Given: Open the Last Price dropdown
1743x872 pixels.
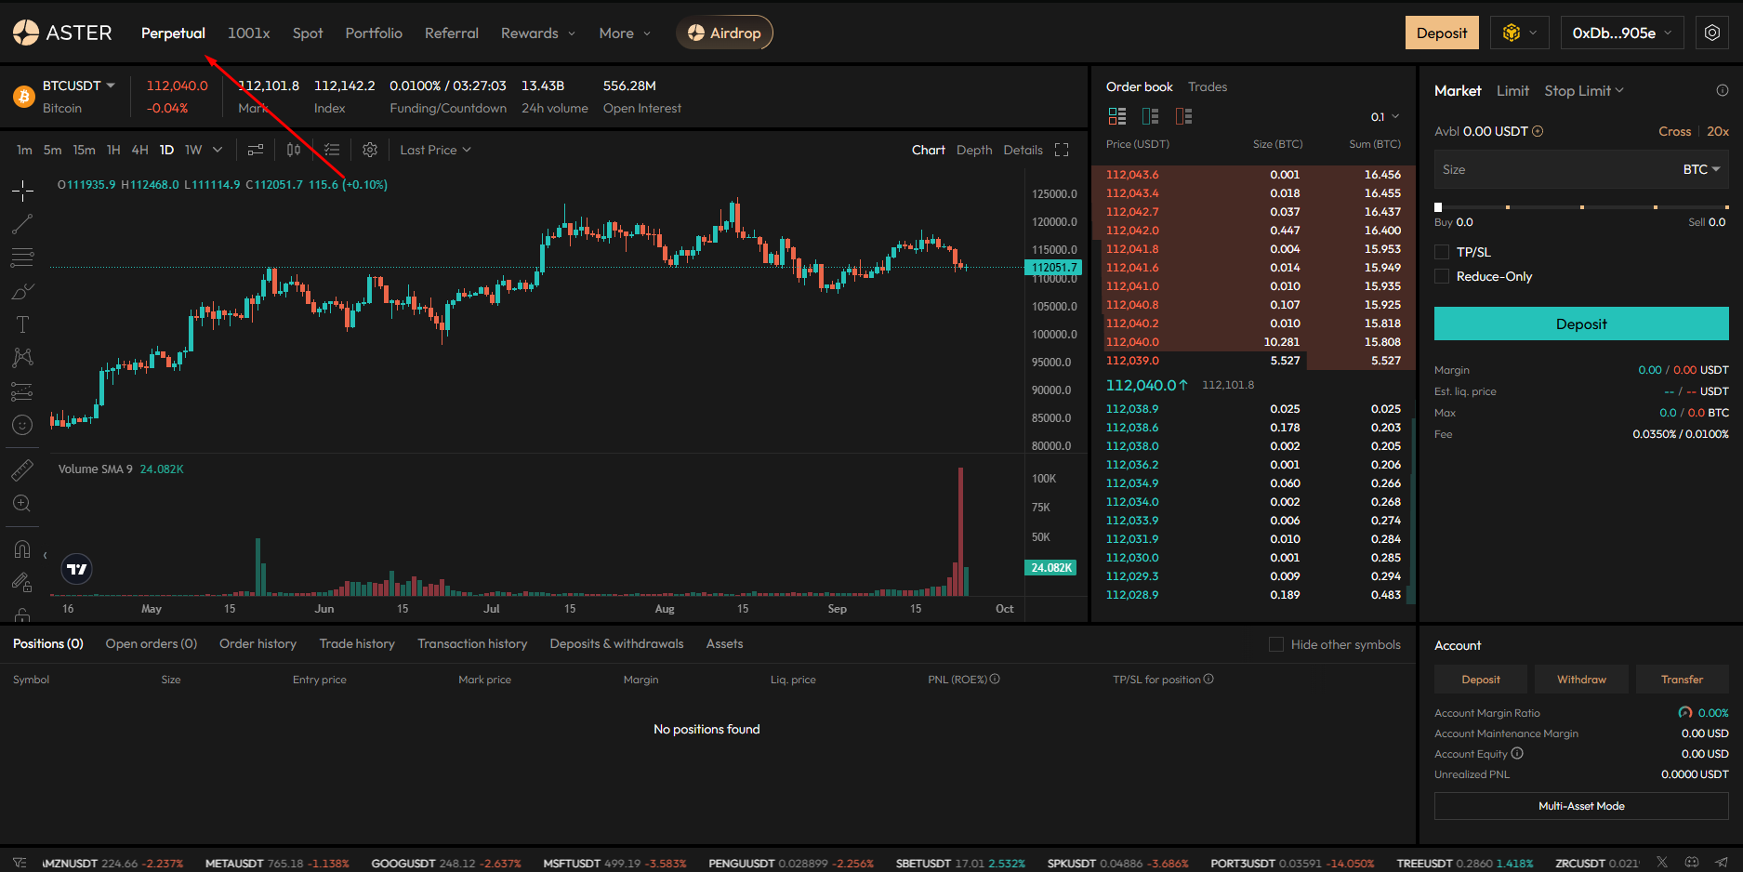Looking at the screenshot, I should tap(435, 150).
